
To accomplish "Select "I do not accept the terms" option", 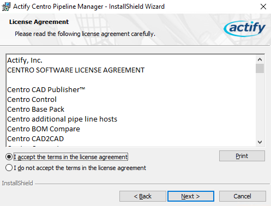I will [9, 168].
